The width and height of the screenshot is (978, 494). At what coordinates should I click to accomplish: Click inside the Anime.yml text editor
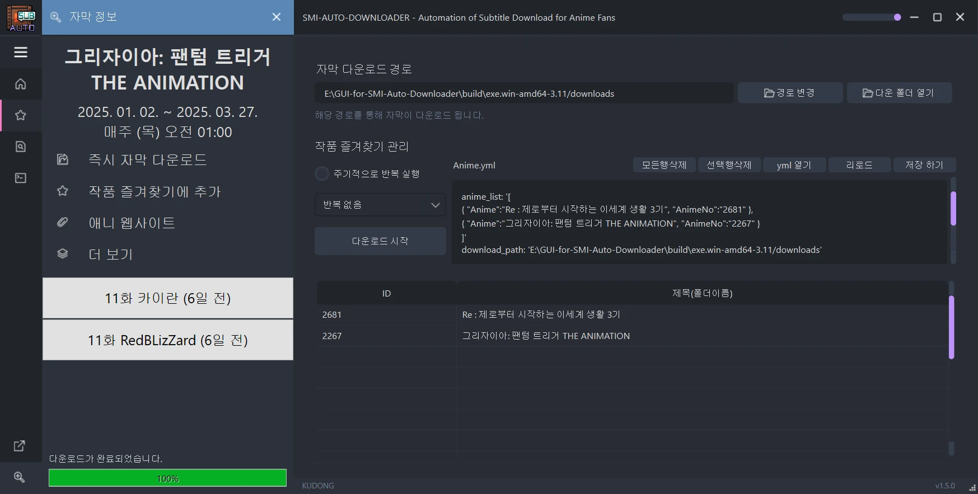[x=700, y=222]
